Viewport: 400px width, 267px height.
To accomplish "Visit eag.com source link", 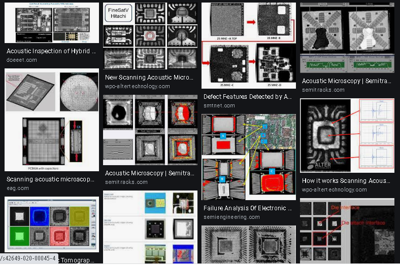I will (x=18, y=188).
